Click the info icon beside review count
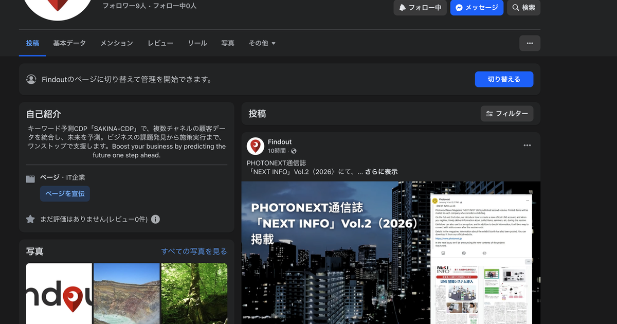This screenshot has height=324, width=617. 155,219
